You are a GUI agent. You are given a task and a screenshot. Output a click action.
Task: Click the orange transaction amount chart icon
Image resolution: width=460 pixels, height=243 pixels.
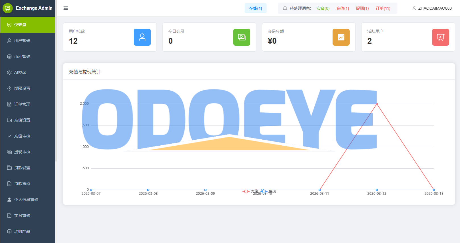(x=341, y=37)
